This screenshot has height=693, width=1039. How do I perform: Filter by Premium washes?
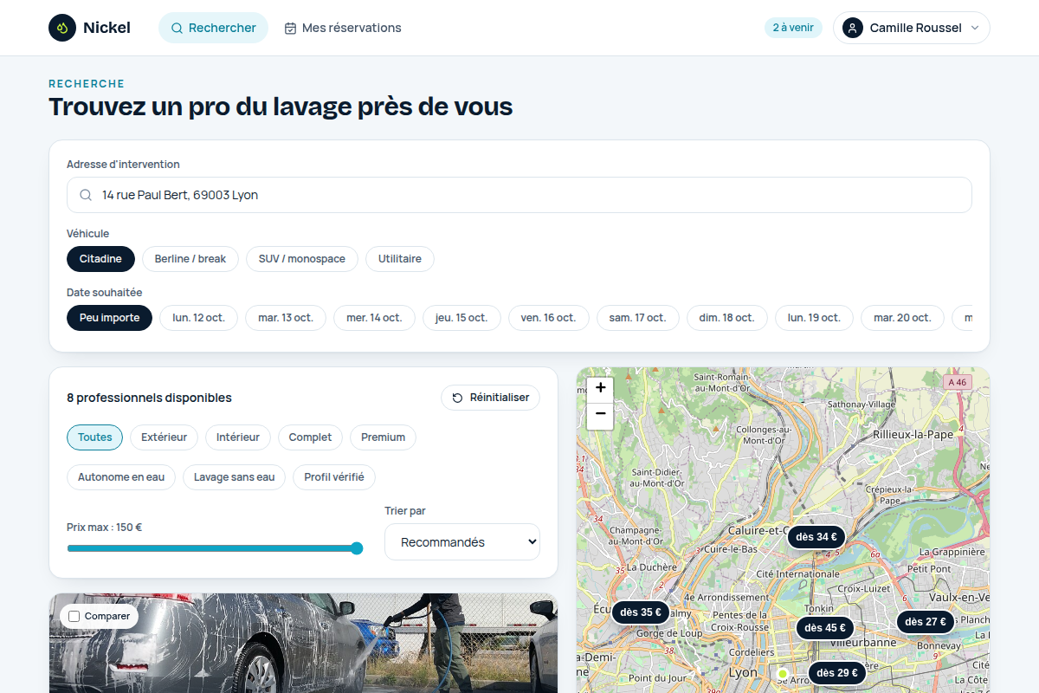[384, 437]
